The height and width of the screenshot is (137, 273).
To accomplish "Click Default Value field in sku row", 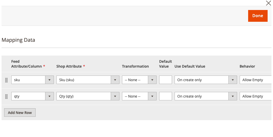I will pos(165,80).
